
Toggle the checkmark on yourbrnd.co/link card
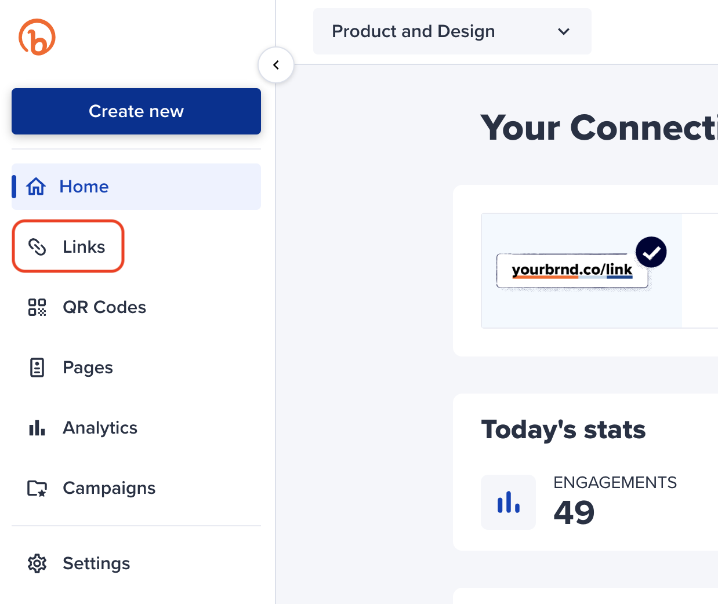[x=651, y=252]
